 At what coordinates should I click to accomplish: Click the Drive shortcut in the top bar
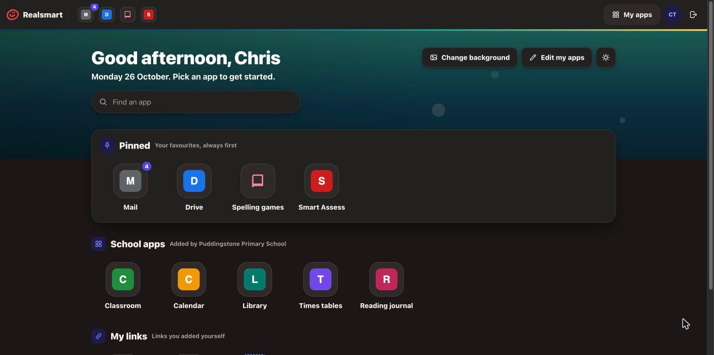click(x=107, y=15)
